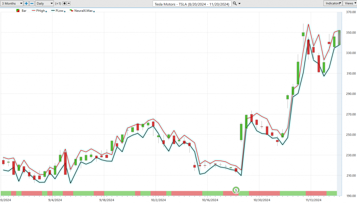This screenshot has height=203, width=357.
Task: Click the (+1) forecast offset label
Action: coord(58,3)
